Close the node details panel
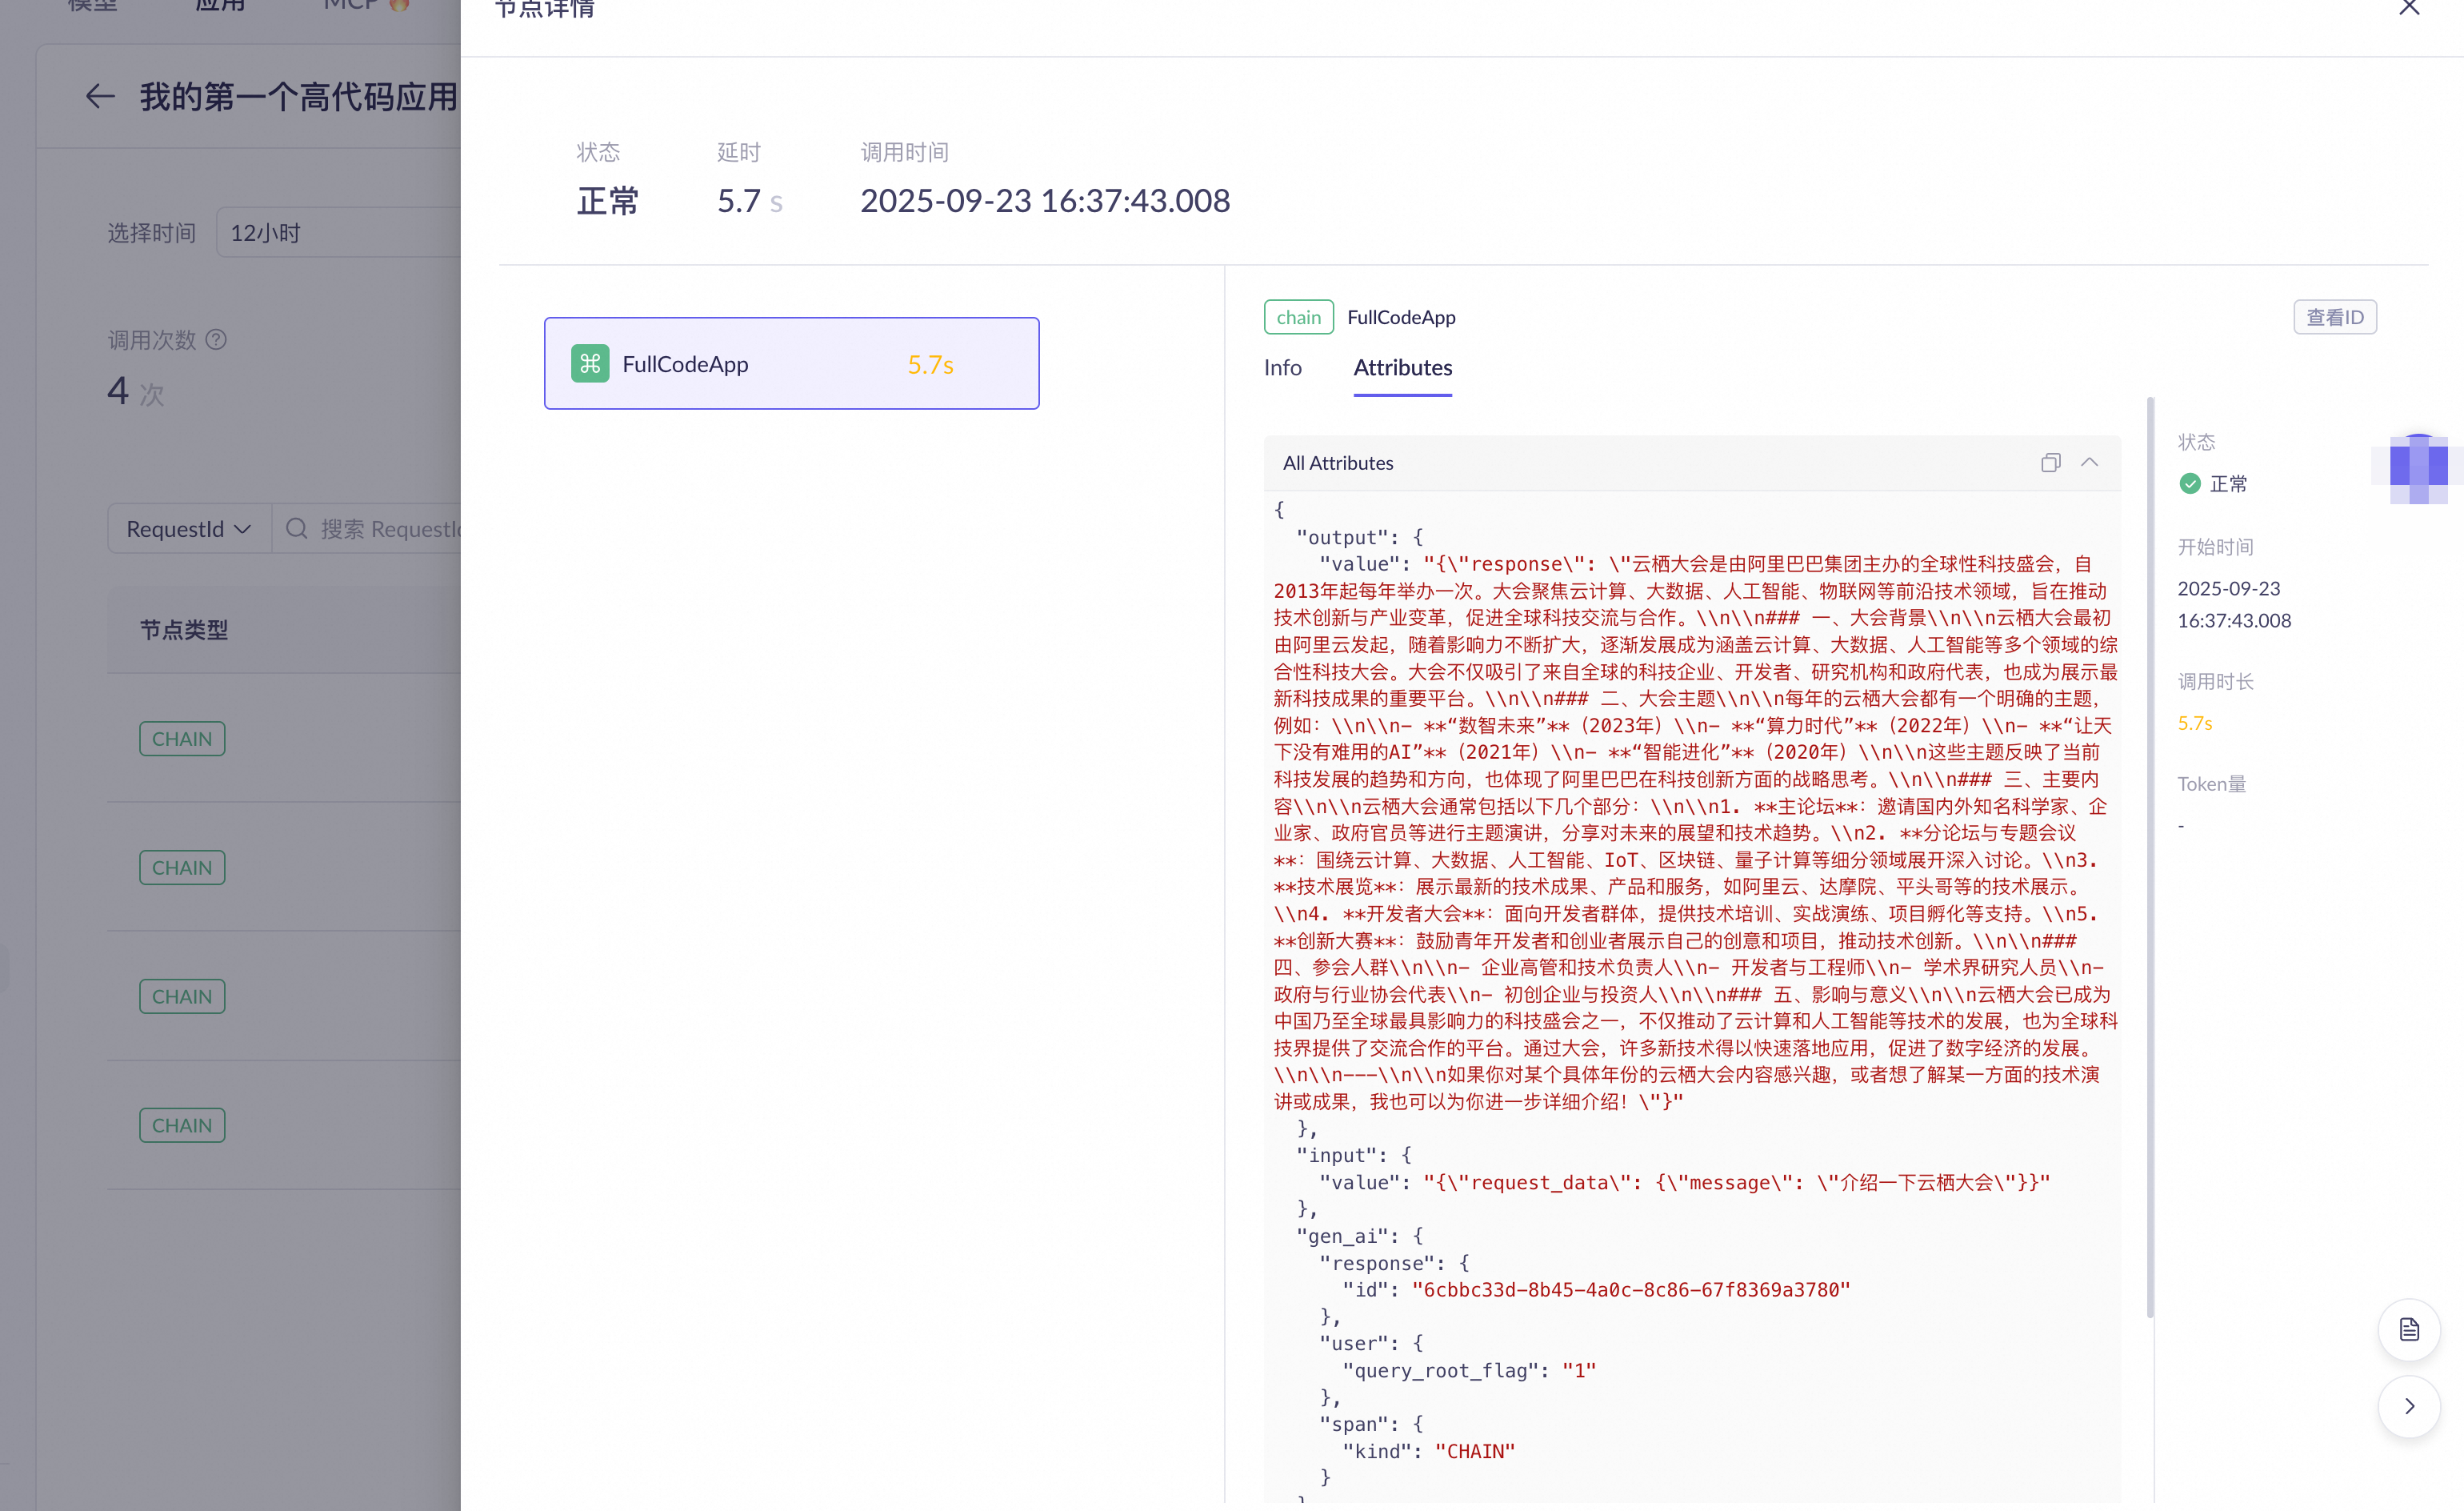 click(x=2409, y=8)
